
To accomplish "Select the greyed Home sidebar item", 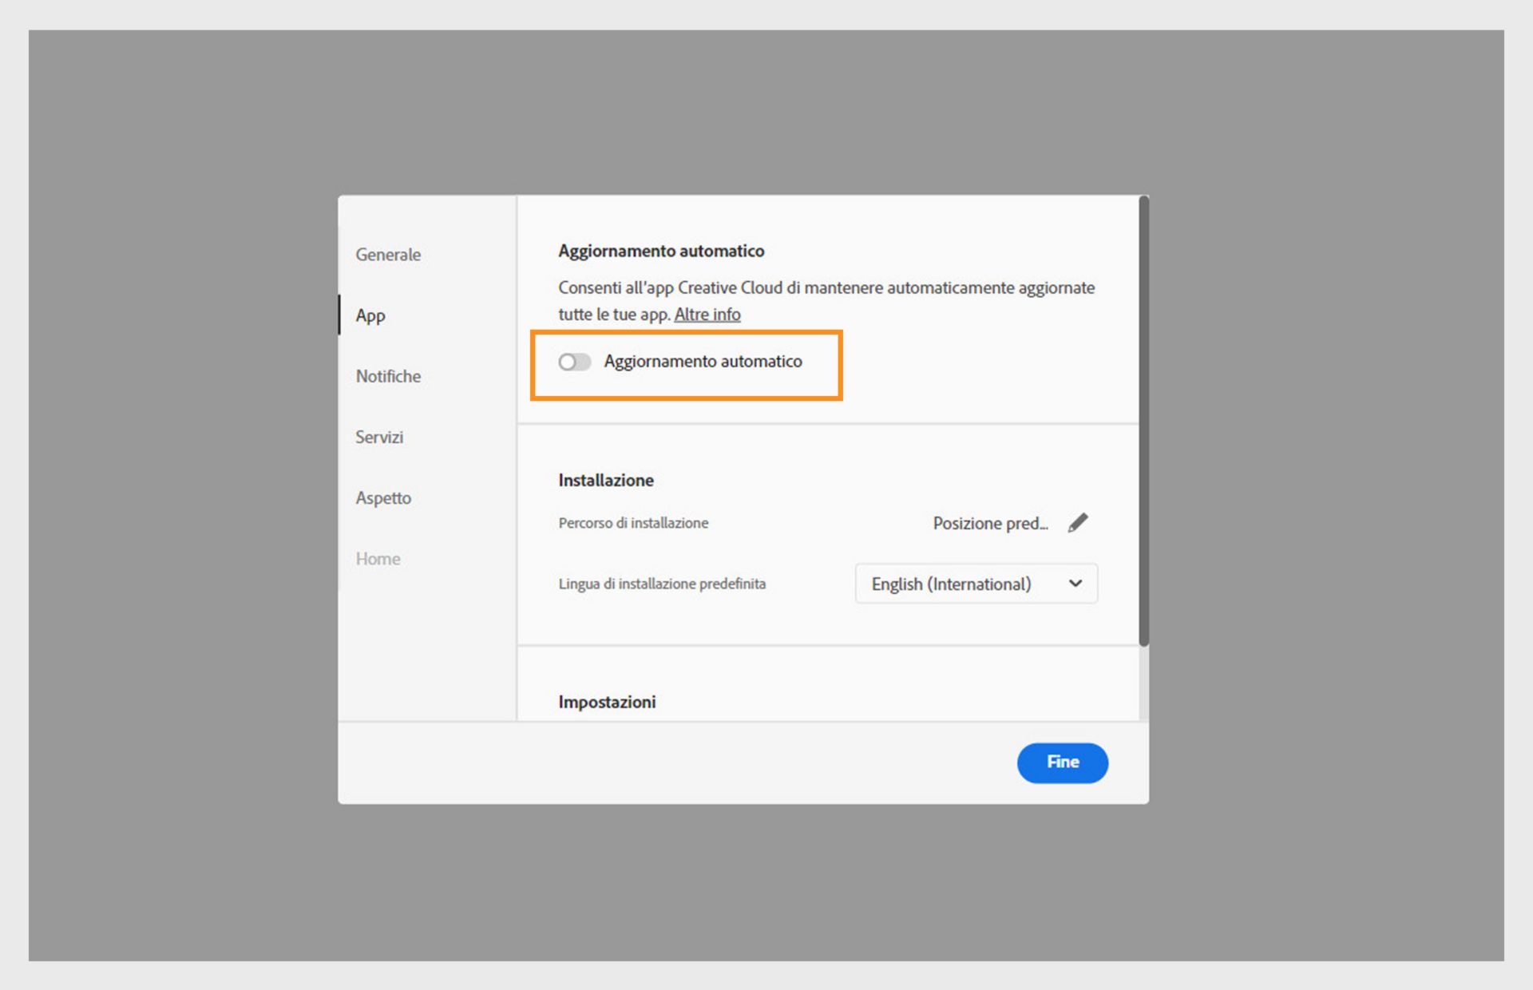I will pos(378,558).
